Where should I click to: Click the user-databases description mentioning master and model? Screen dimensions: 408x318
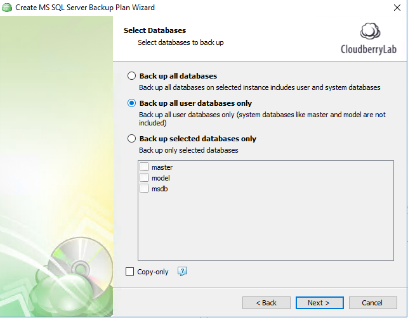262,118
